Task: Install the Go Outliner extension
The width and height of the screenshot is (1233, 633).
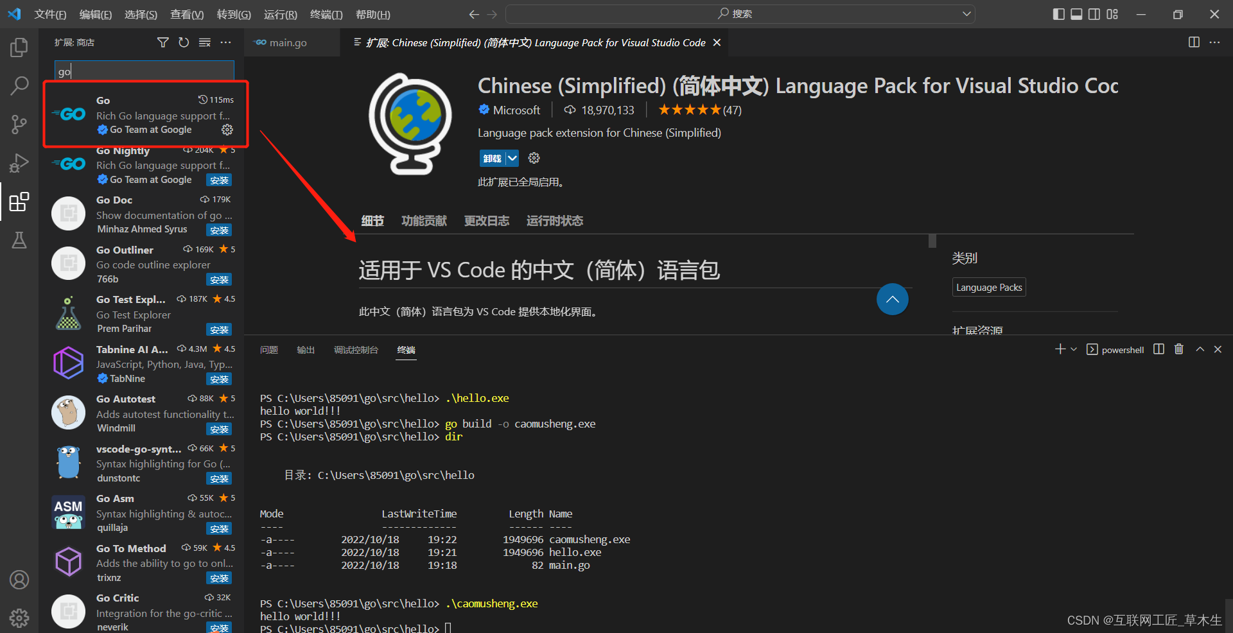Action: click(x=219, y=280)
